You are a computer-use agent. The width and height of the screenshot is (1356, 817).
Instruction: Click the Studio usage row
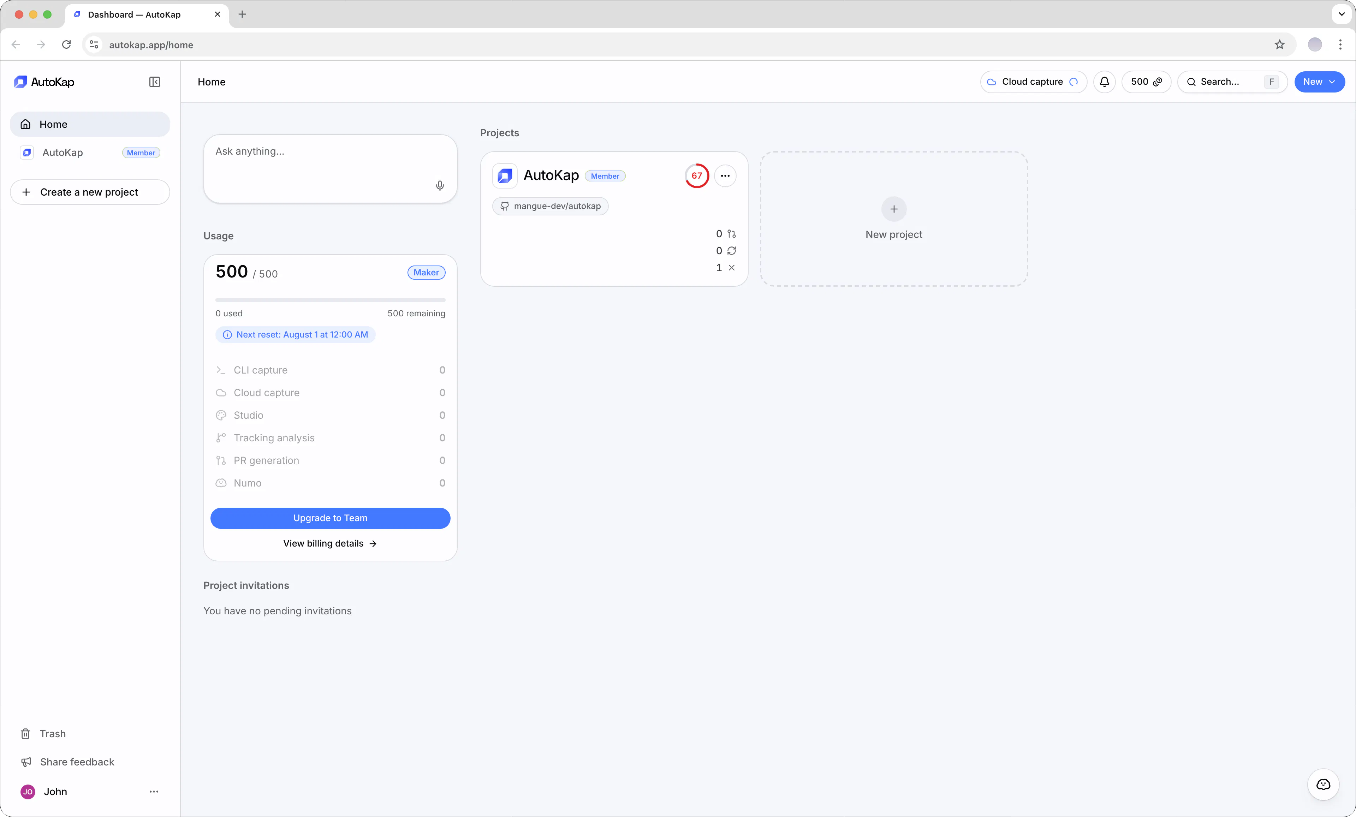click(330, 415)
